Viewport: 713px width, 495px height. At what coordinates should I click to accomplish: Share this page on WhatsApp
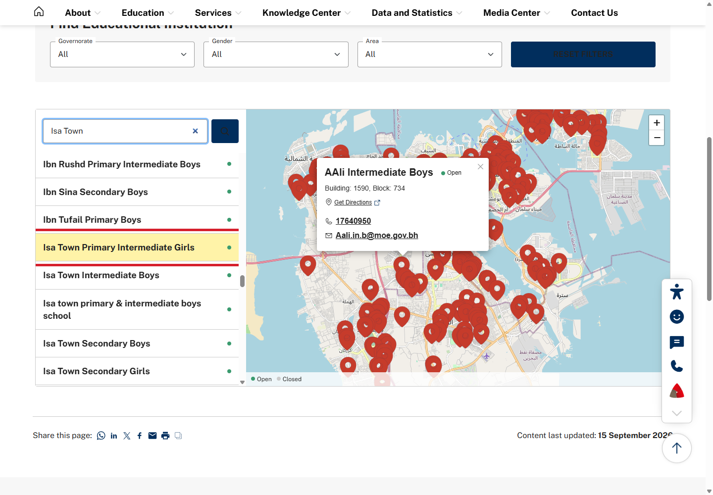(x=101, y=436)
